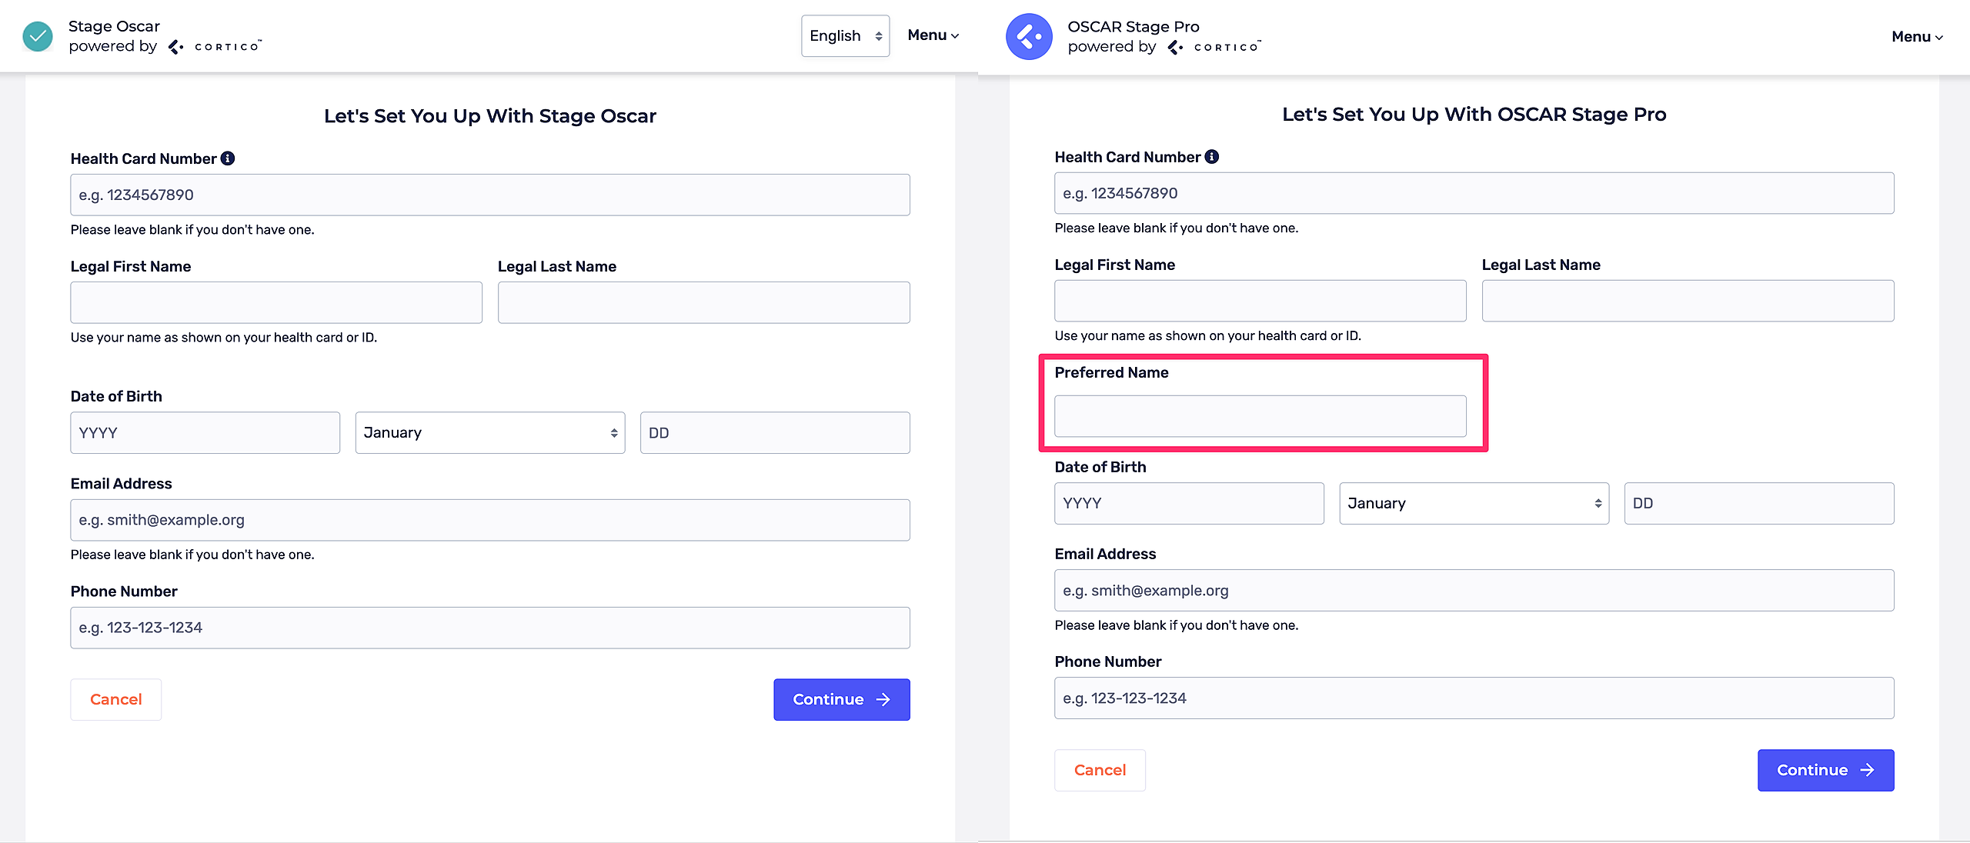Open January month dropdown in right form
1970x843 pixels.
point(1474,504)
